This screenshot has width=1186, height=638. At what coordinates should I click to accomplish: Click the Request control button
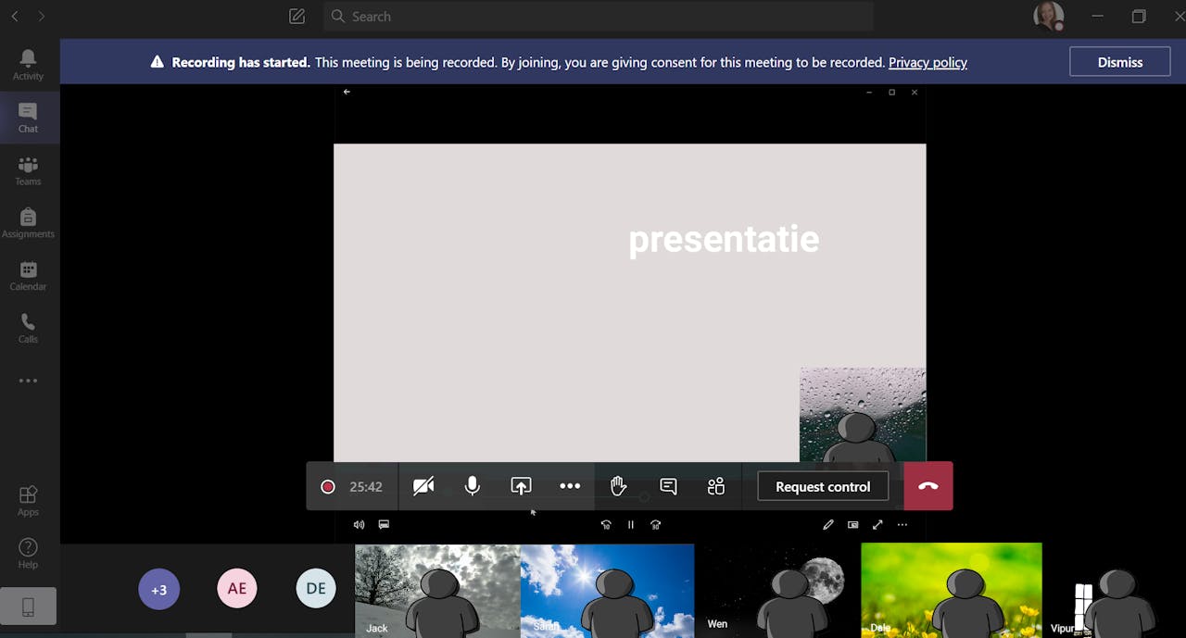pos(822,486)
